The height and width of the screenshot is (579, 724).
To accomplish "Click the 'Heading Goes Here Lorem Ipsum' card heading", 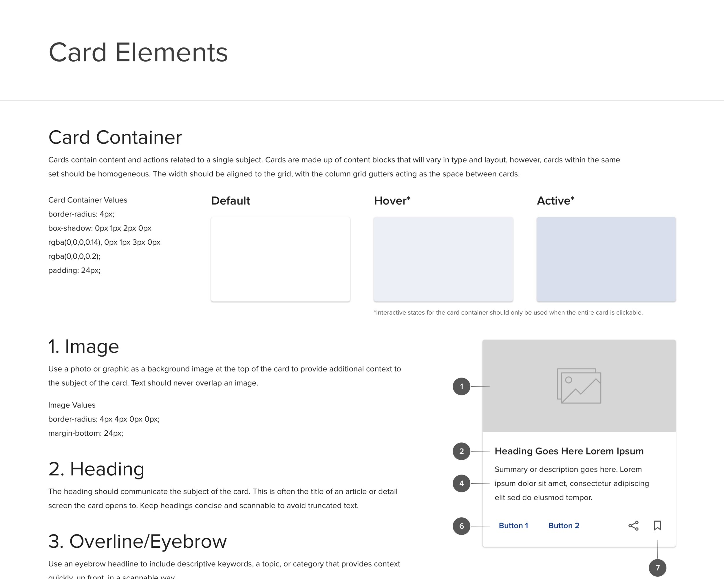I will [569, 451].
